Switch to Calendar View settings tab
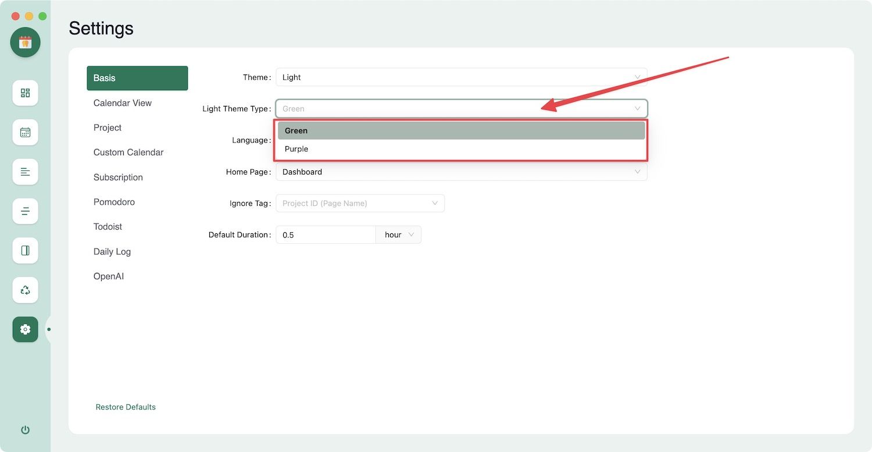 (123, 103)
